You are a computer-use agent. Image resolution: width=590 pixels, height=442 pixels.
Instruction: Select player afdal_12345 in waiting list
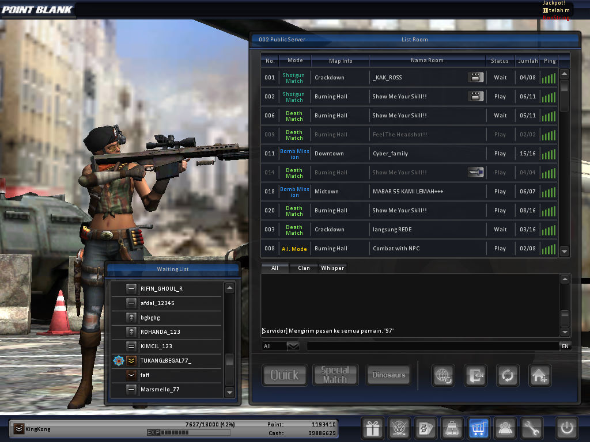pyautogui.click(x=167, y=303)
